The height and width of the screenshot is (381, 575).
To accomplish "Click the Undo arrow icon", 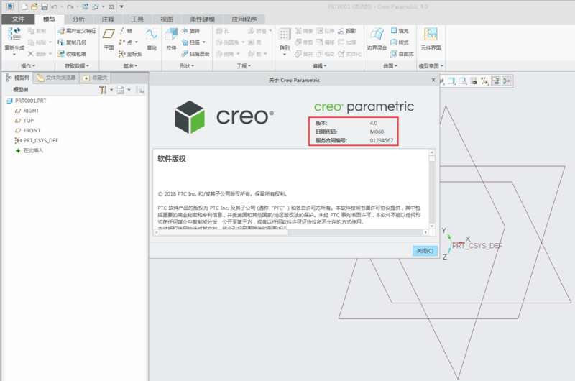I will 55,6.
